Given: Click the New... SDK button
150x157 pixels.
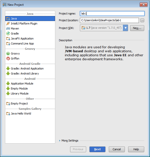Looking at the screenshot, I should click(137, 28).
